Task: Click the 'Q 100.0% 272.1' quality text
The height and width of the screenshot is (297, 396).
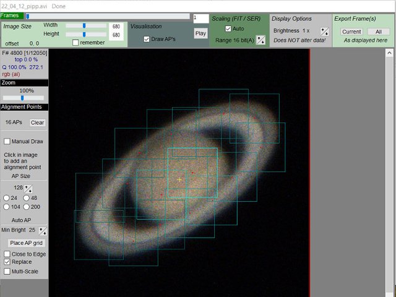Action: (22, 67)
